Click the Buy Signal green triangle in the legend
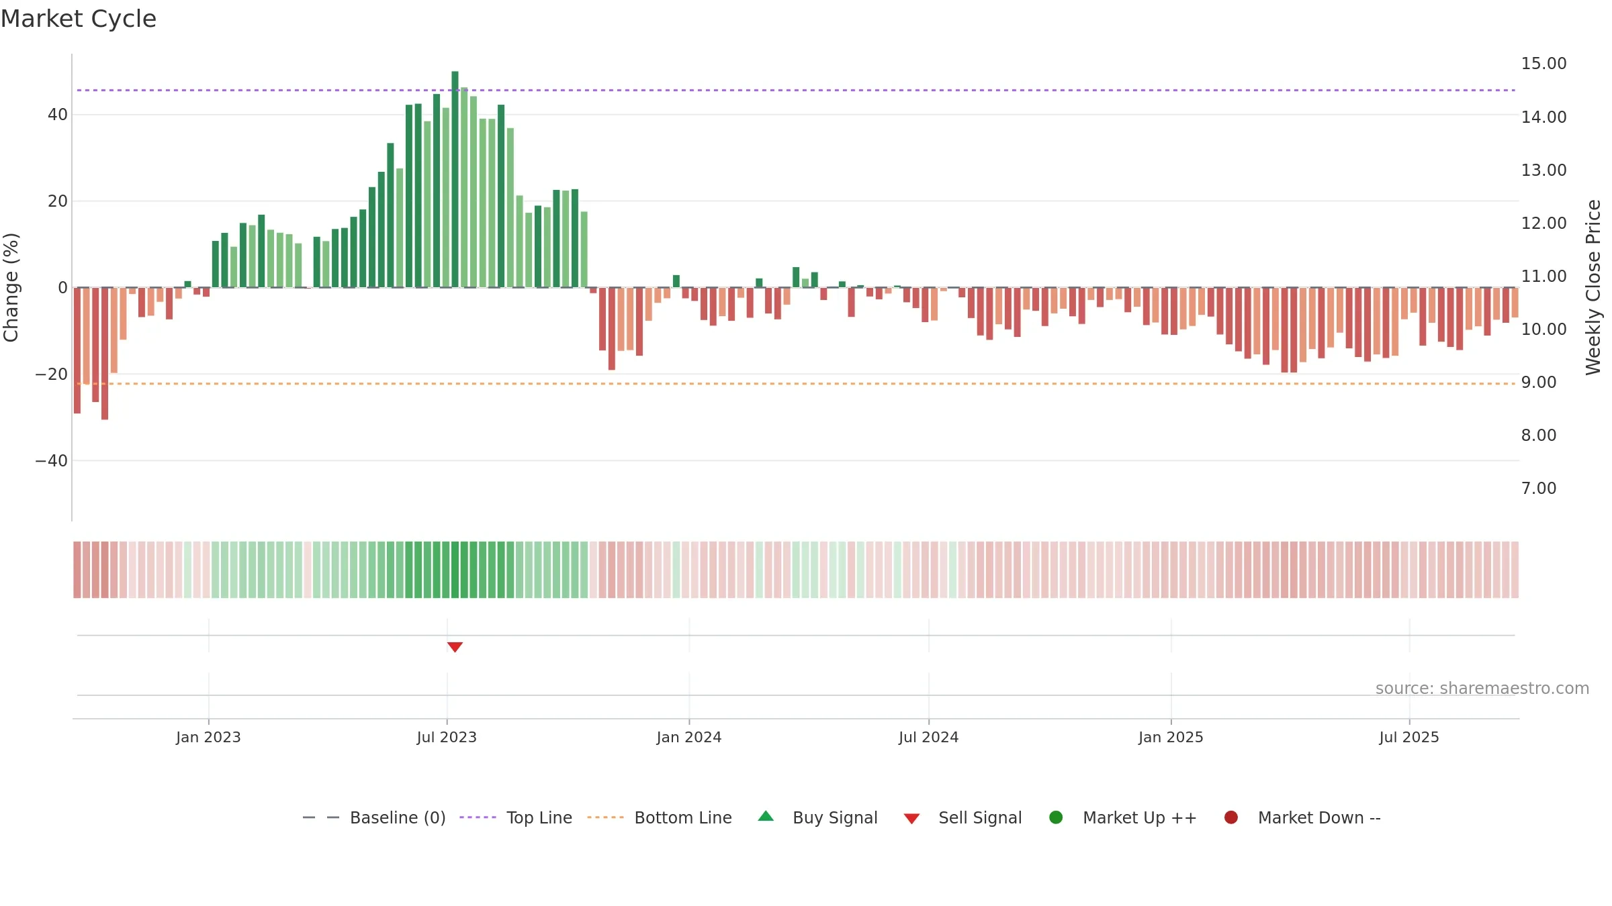 766,816
